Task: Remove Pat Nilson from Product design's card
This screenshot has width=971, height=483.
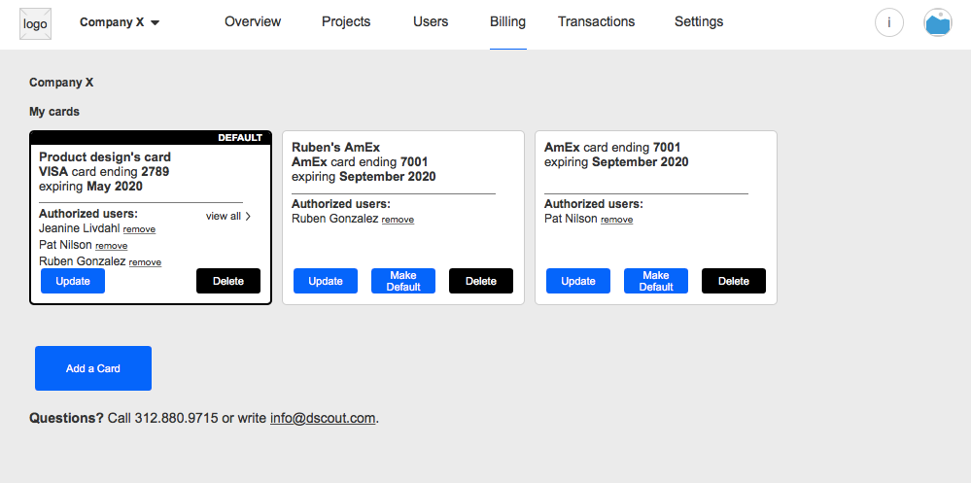Action: coord(111,246)
